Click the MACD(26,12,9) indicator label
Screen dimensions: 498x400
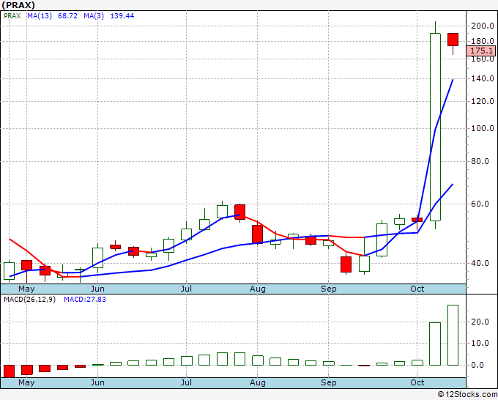[29, 300]
